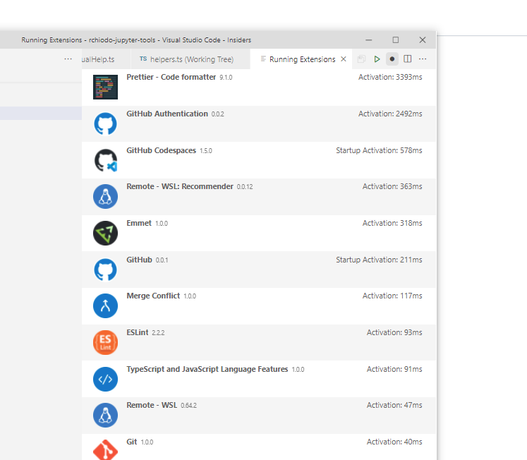
Task: Select the Prettier - Code formatter name
Action: (171, 77)
